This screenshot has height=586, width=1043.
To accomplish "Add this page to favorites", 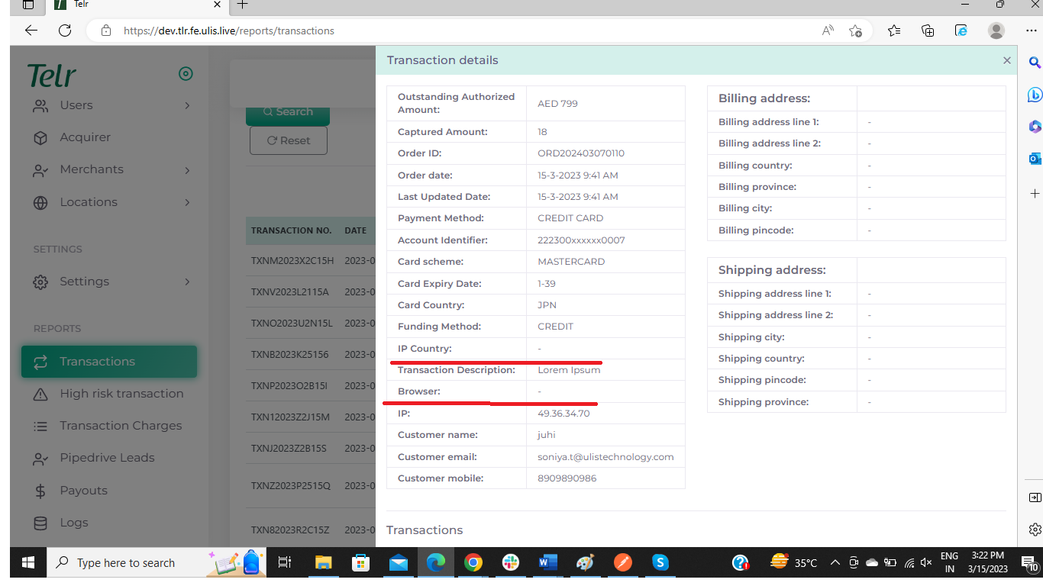I will (x=855, y=31).
